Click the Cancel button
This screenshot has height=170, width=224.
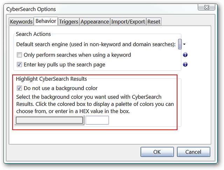194,152
